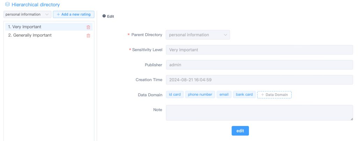
Task: Delete the Very Important rating
Action: coord(88,27)
